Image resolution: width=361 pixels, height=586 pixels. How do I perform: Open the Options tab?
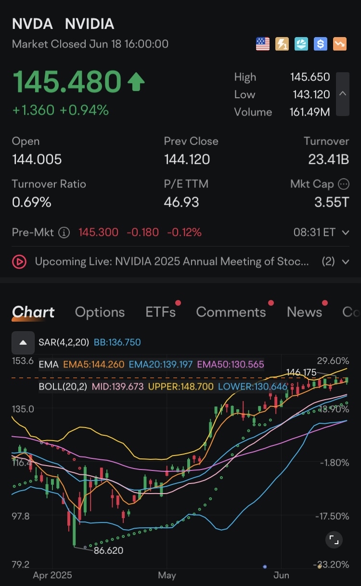[x=100, y=312]
